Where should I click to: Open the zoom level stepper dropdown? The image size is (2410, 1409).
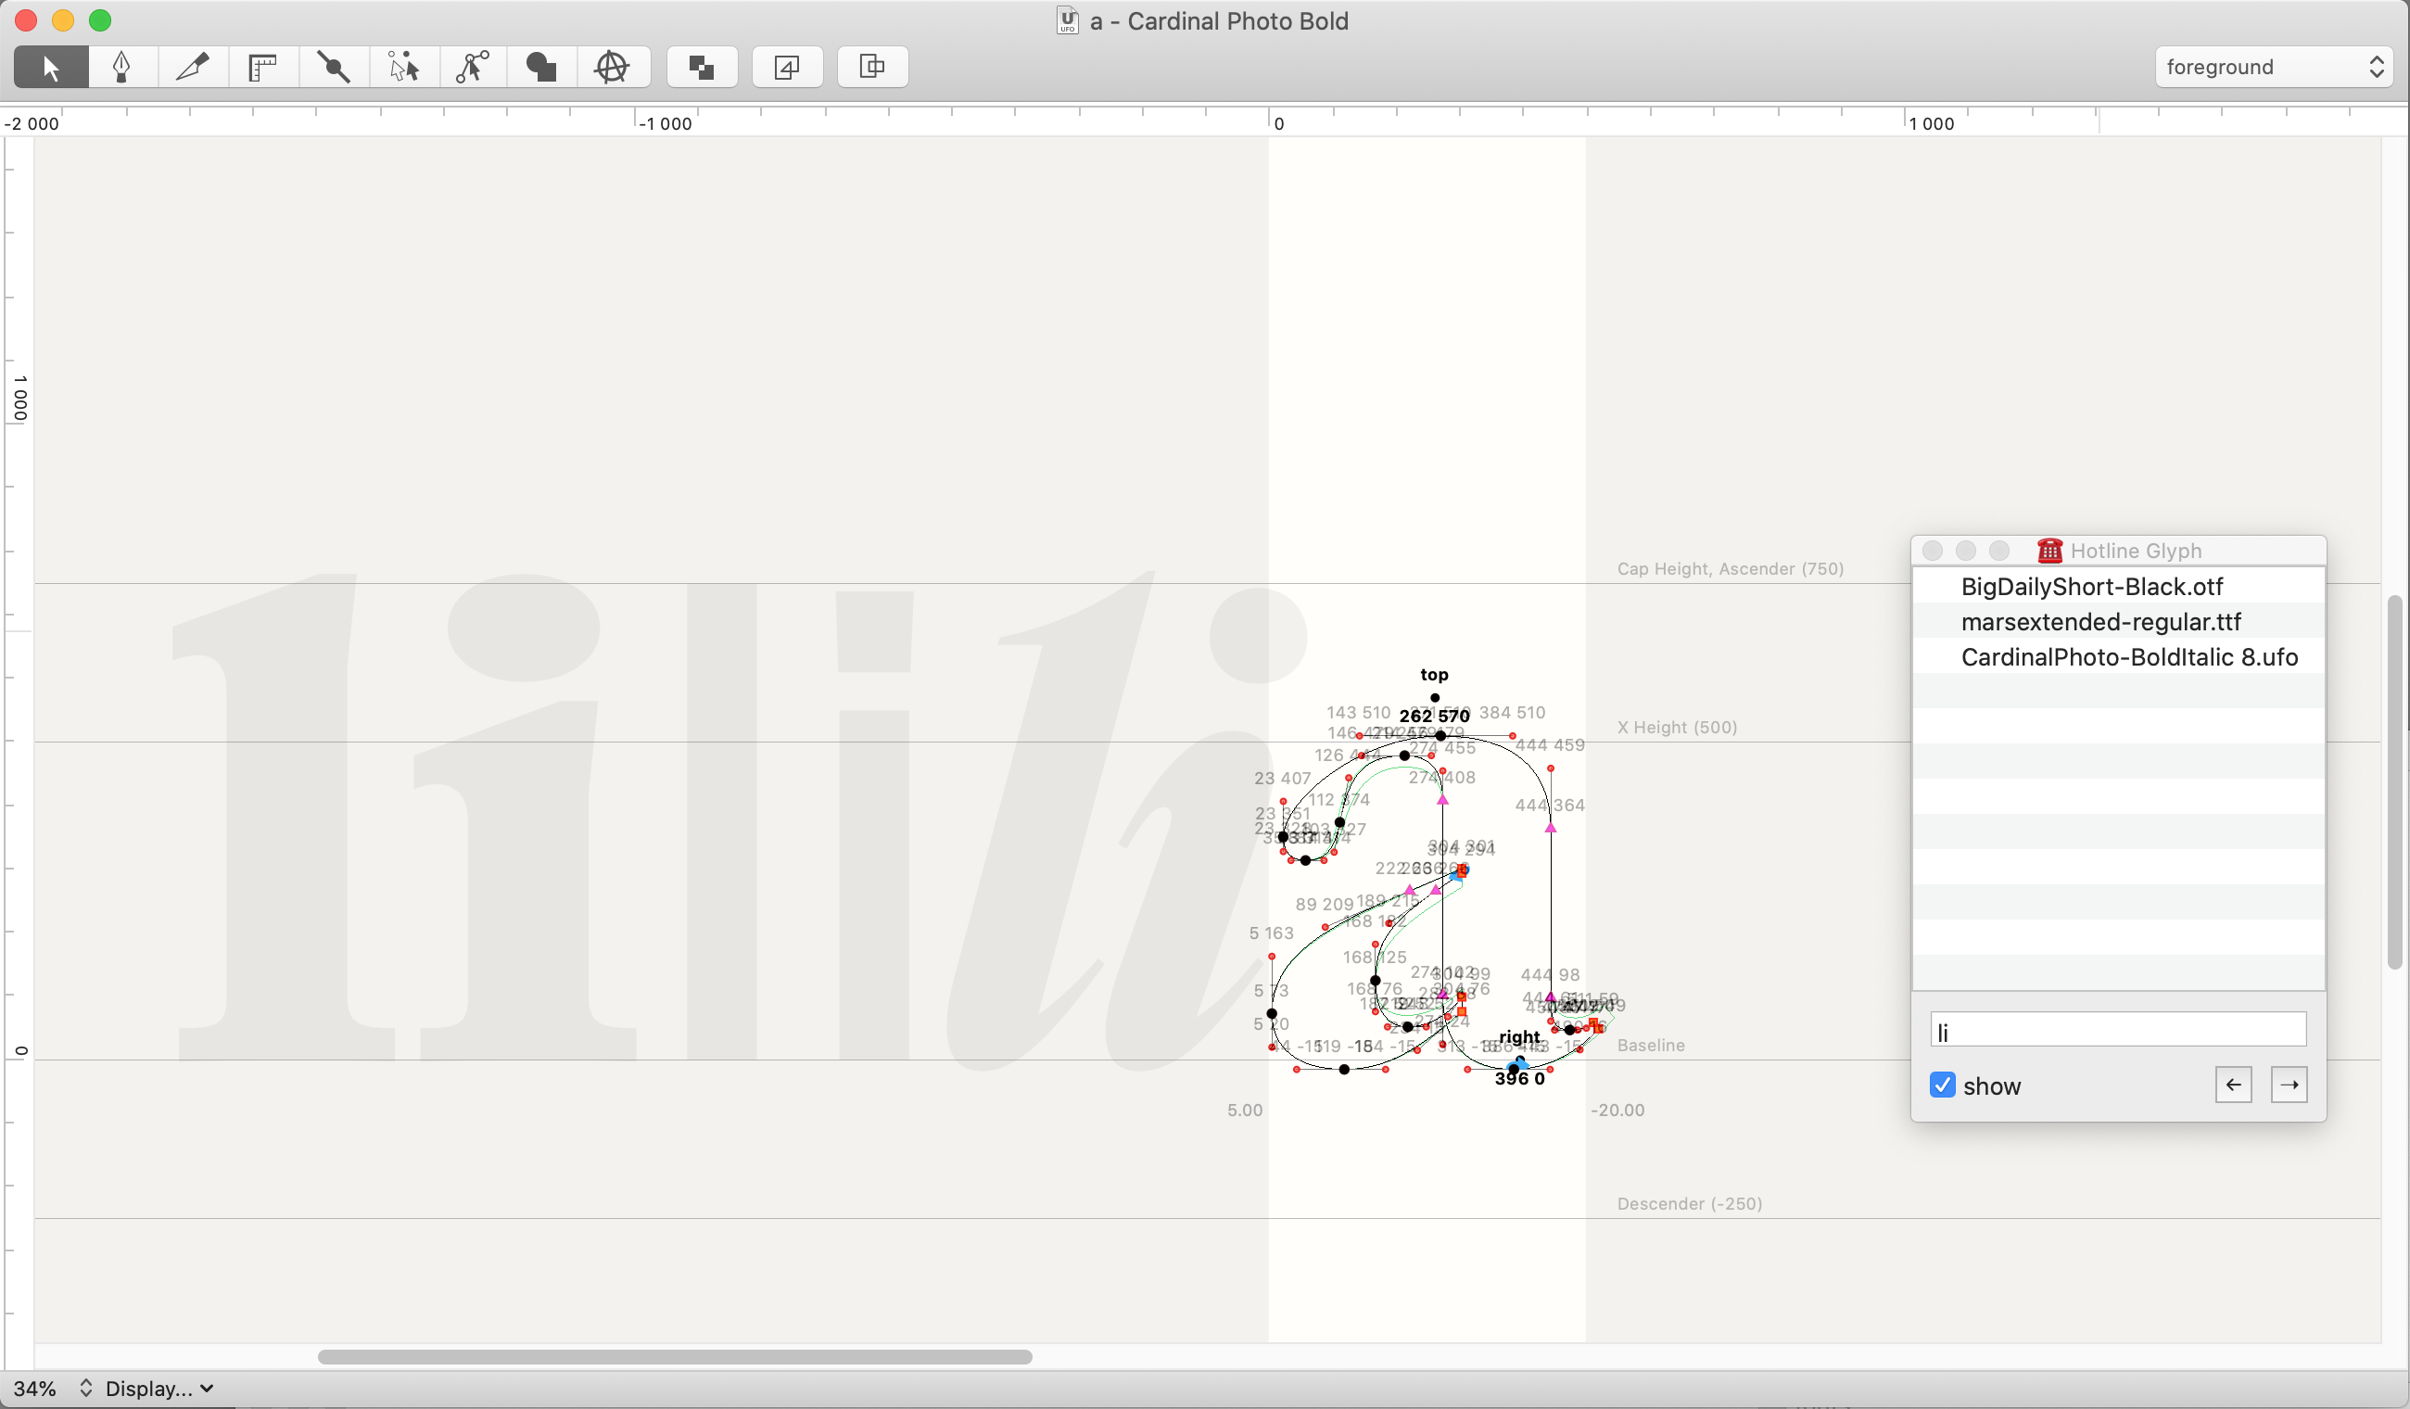[87, 1387]
